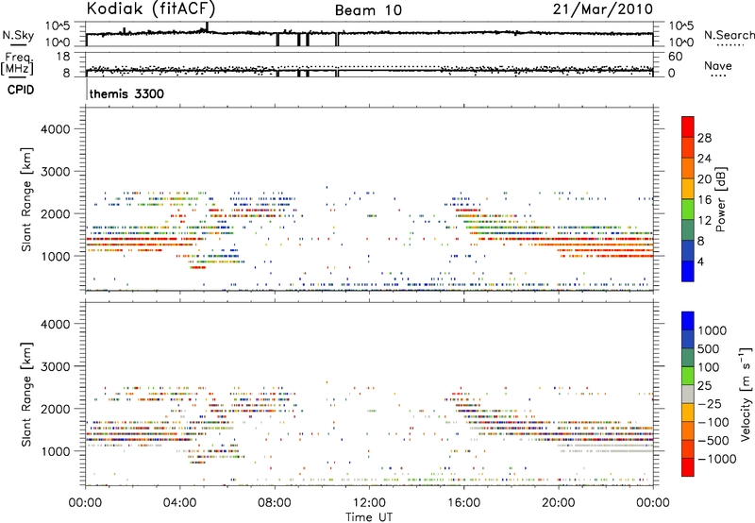This screenshot has height=523, width=755.
Task: Click the '4000' tick in Power panel
Action: click(x=56, y=129)
